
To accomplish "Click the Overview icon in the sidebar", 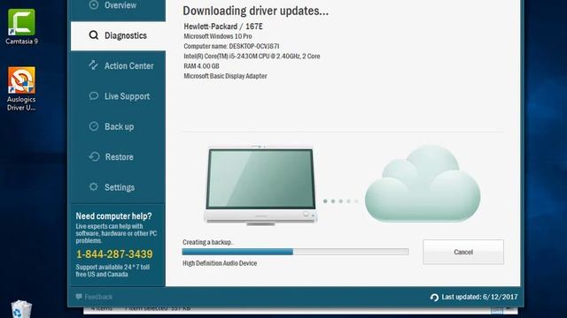I will point(94,4).
